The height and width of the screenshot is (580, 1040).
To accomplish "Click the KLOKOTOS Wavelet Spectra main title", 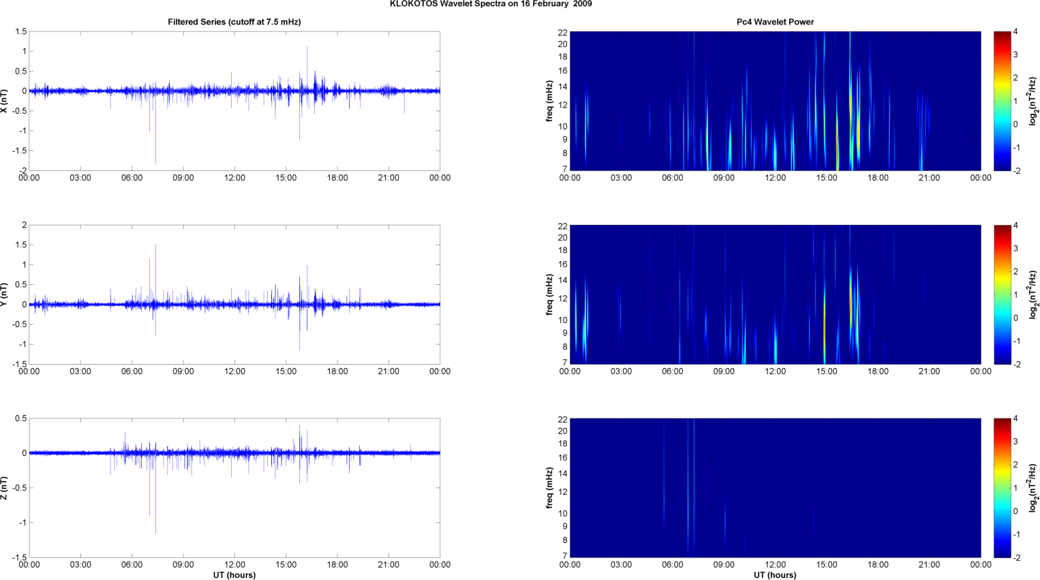I will (491, 4).
